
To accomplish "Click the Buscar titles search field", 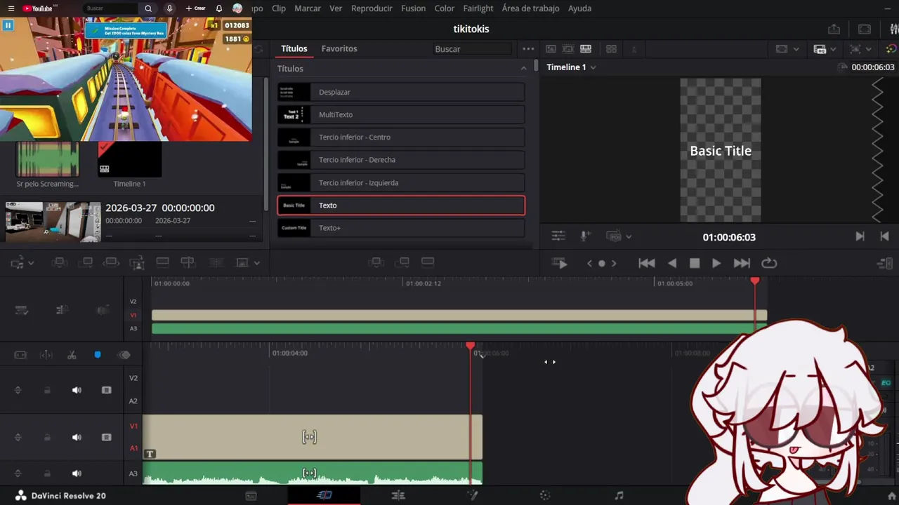I will tap(472, 49).
